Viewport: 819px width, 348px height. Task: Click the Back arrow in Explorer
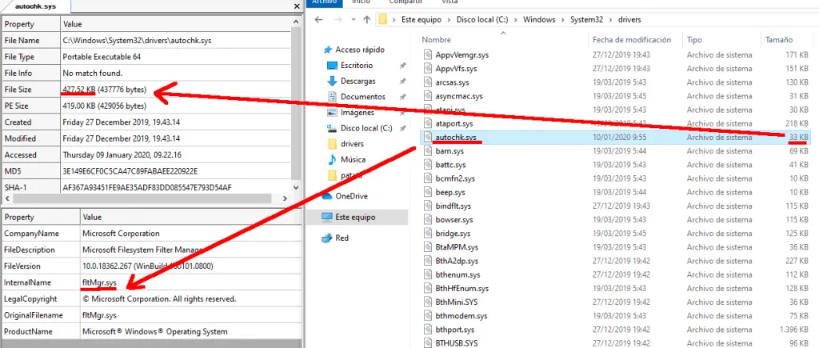(x=319, y=20)
